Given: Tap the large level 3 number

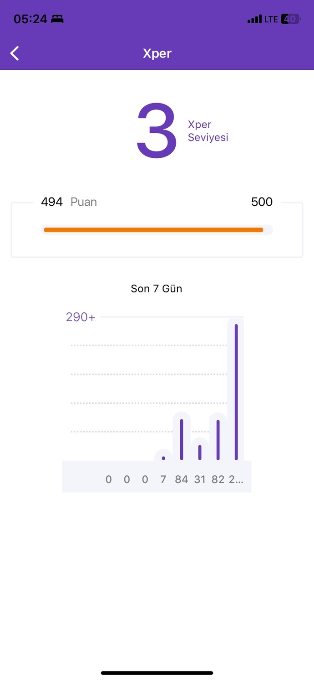Looking at the screenshot, I should tap(157, 130).
